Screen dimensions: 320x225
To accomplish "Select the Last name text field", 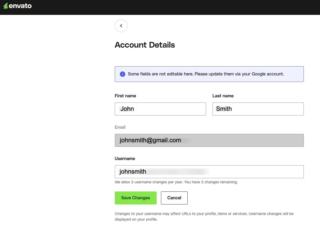I will point(258,109).
